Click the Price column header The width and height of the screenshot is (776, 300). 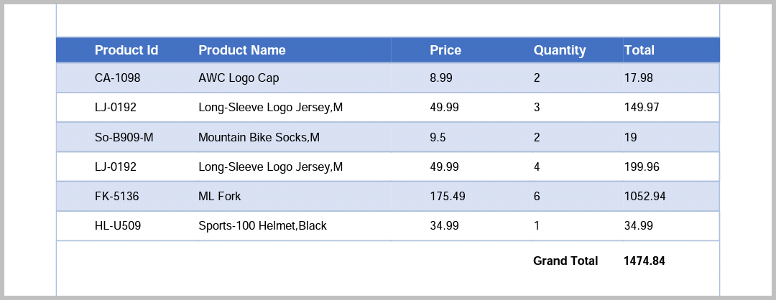445,50
